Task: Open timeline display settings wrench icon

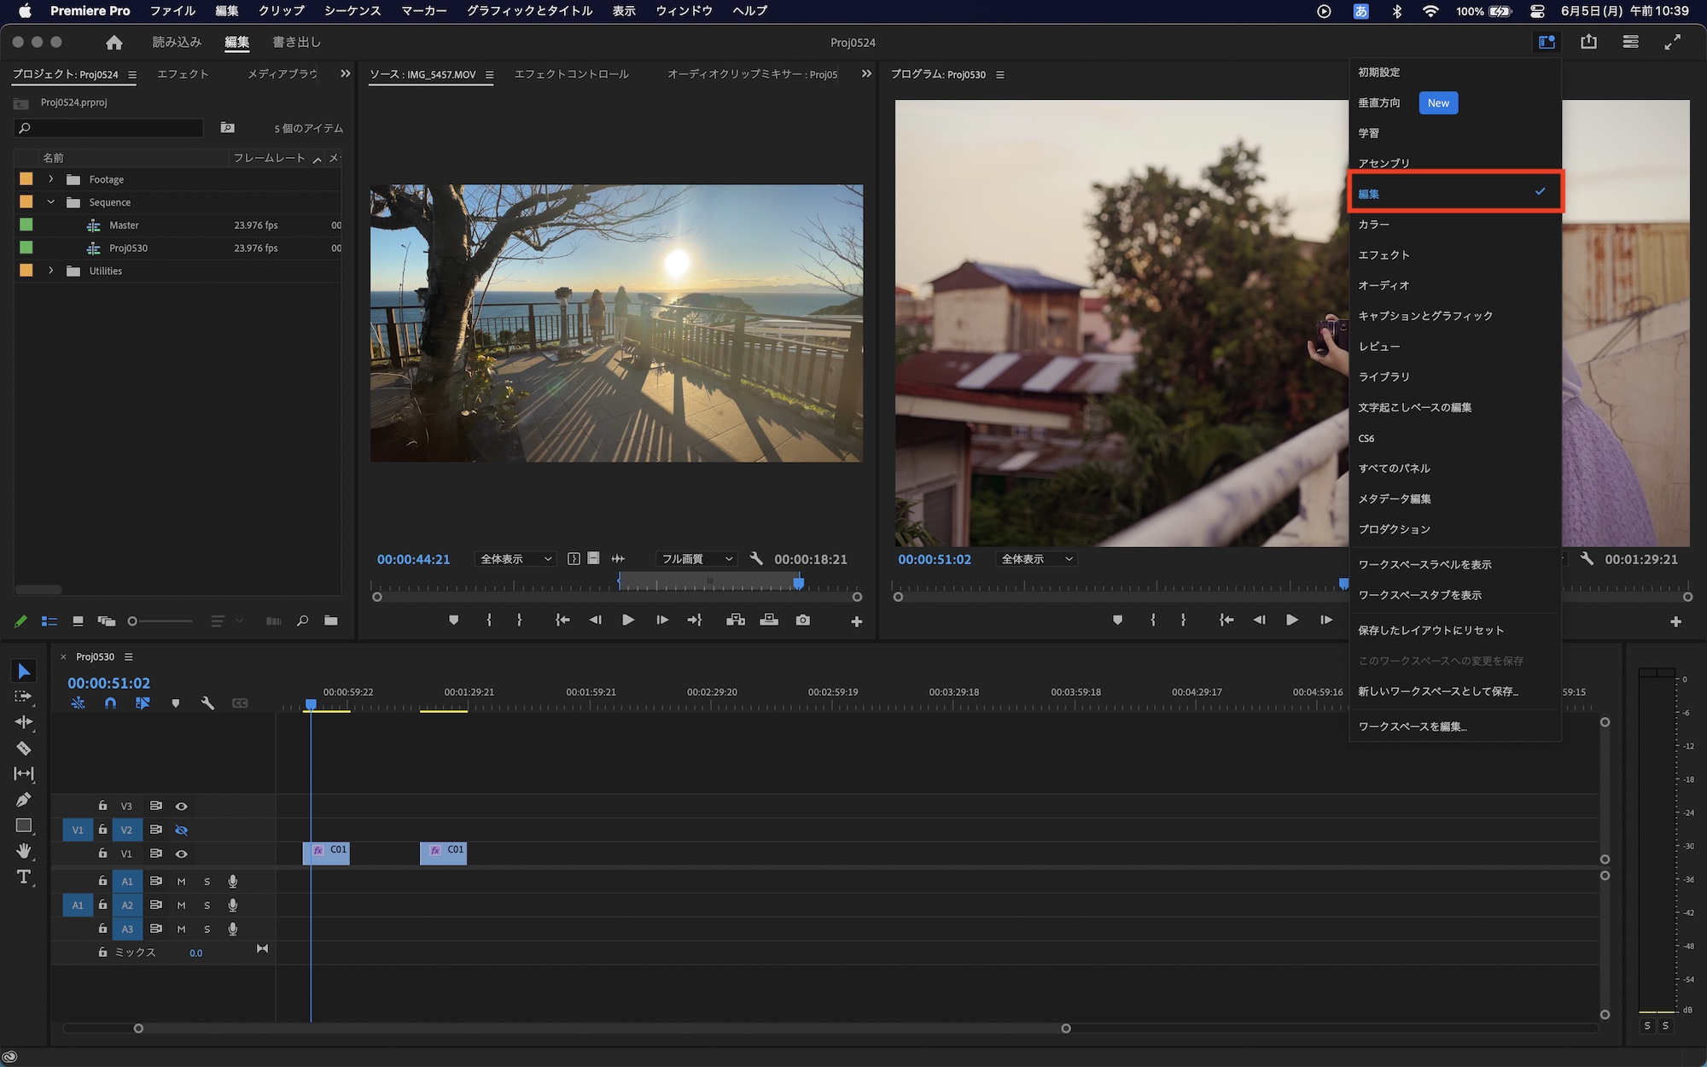Action: pyautogui.click(x=207, y=703)
